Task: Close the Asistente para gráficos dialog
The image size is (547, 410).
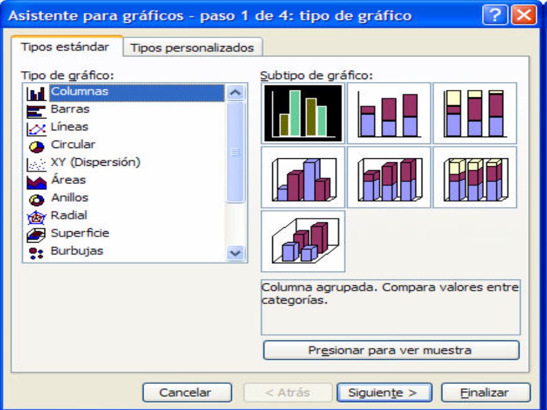Action: click(524, 15)
